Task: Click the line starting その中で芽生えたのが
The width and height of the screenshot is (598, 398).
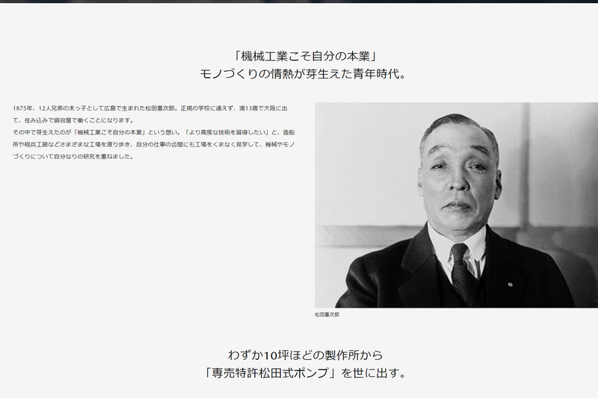Action: pos(154,132)
